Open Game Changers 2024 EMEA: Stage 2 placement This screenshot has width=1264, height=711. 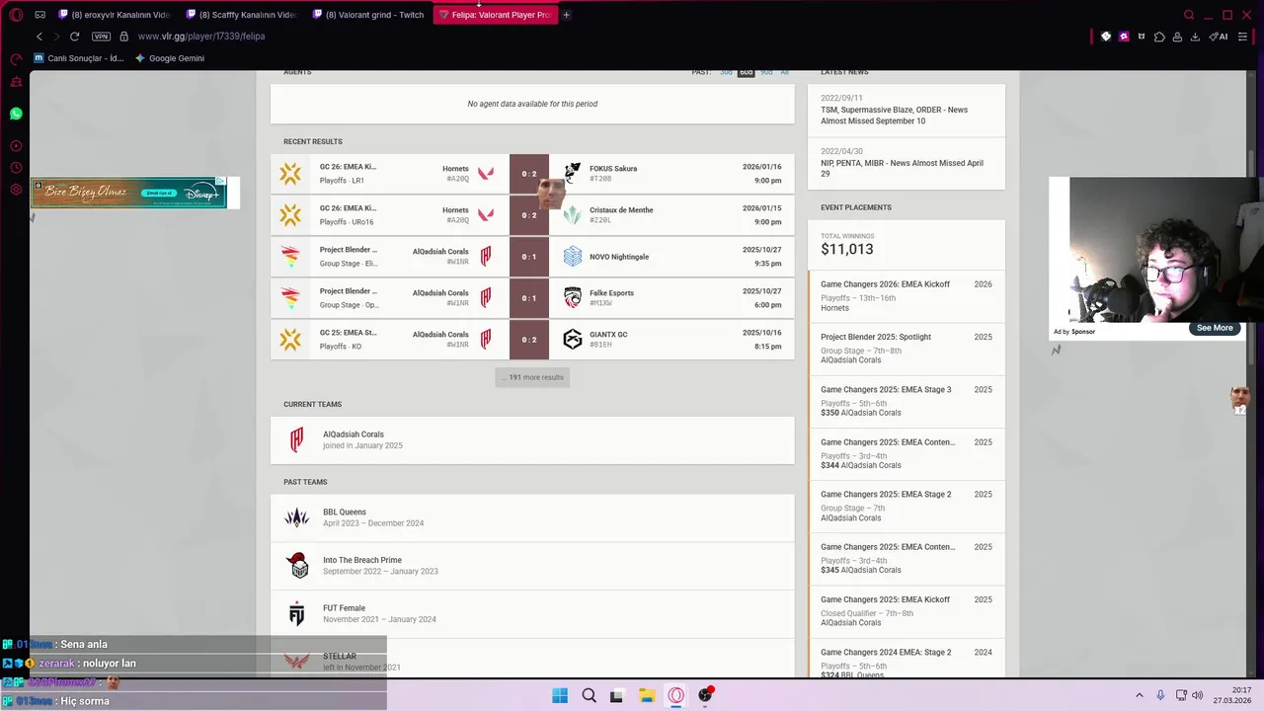click(x=907, y=662)
